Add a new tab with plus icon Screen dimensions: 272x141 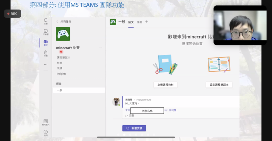coord(147,22)
